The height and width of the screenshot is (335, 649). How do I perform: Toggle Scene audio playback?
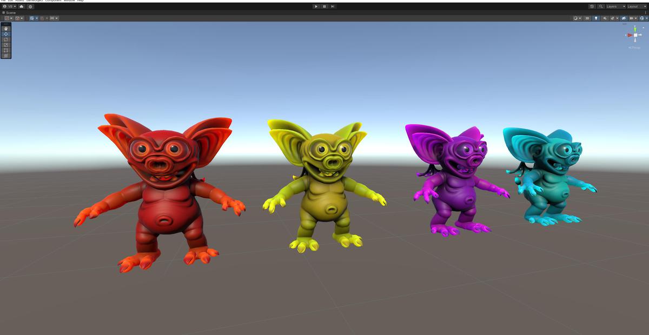[605, 18]
